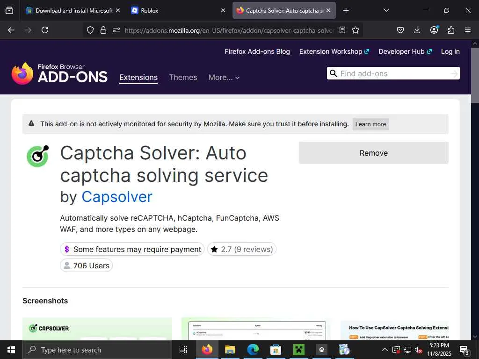
Task: Click the 706 Users badge
Action: point(86,266)
